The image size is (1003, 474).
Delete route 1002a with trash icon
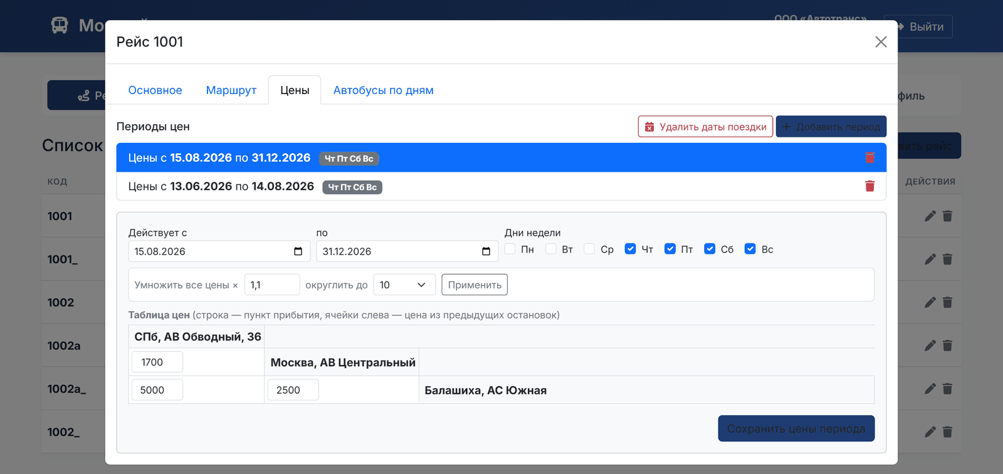pos(947,345)
